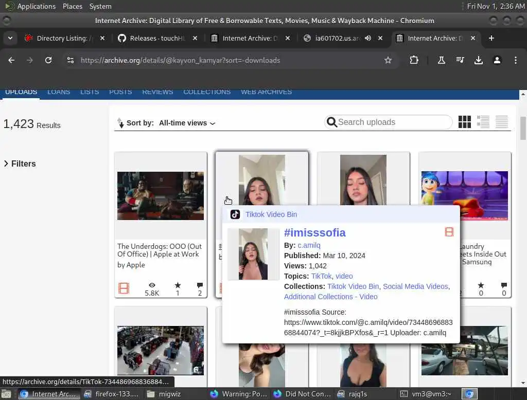Select the COLLECTIONS tab
This screenshot has height=400, width=527.
[207, 92]
